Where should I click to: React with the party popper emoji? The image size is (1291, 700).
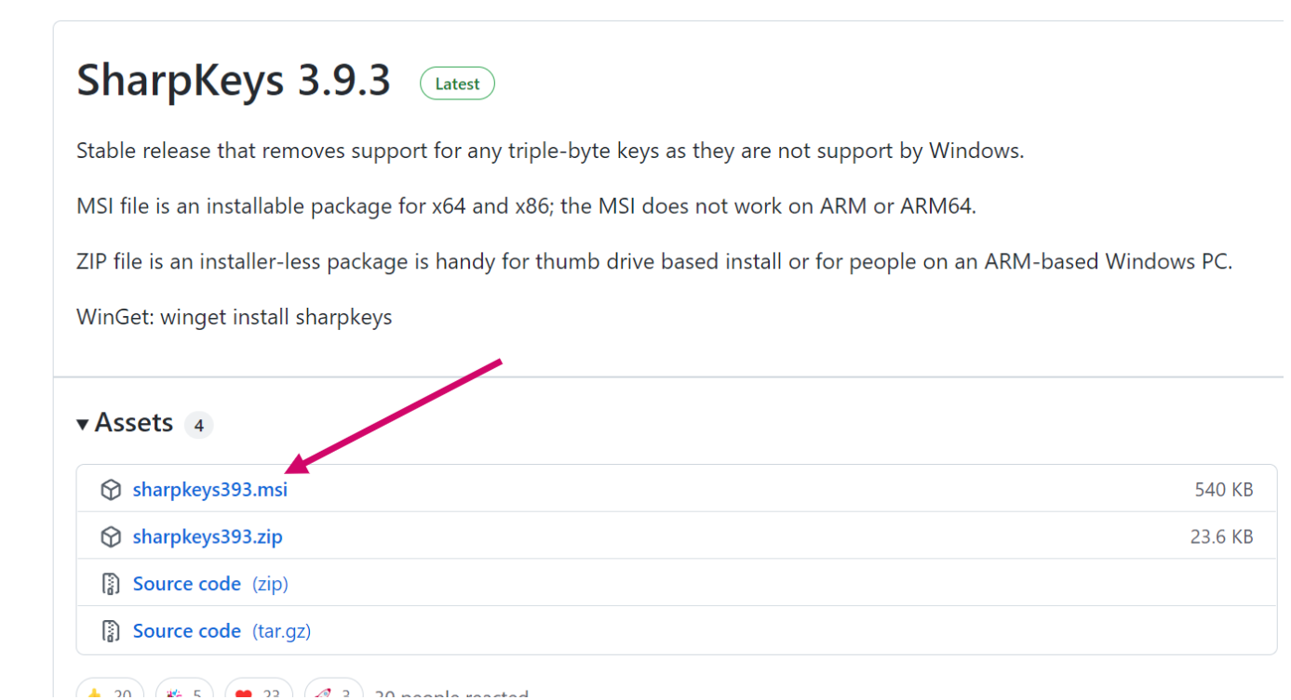tap(184, 693)
